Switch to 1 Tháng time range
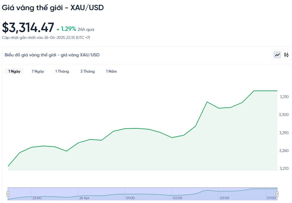The image size is (292, 203). (62, 71)
